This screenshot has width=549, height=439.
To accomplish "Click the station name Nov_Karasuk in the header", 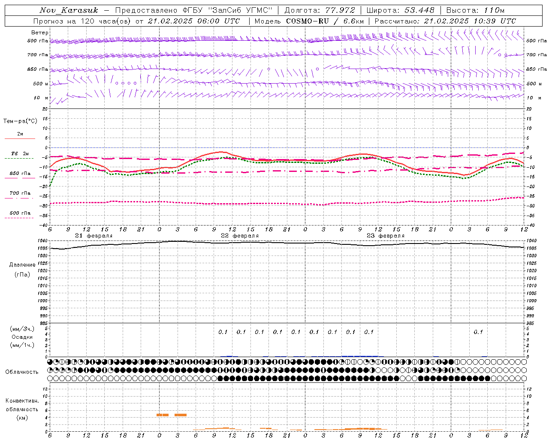I will (x=69, y=10).
